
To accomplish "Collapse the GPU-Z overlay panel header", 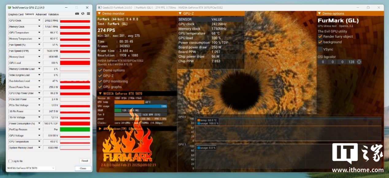I will click(x=180, y=13).
